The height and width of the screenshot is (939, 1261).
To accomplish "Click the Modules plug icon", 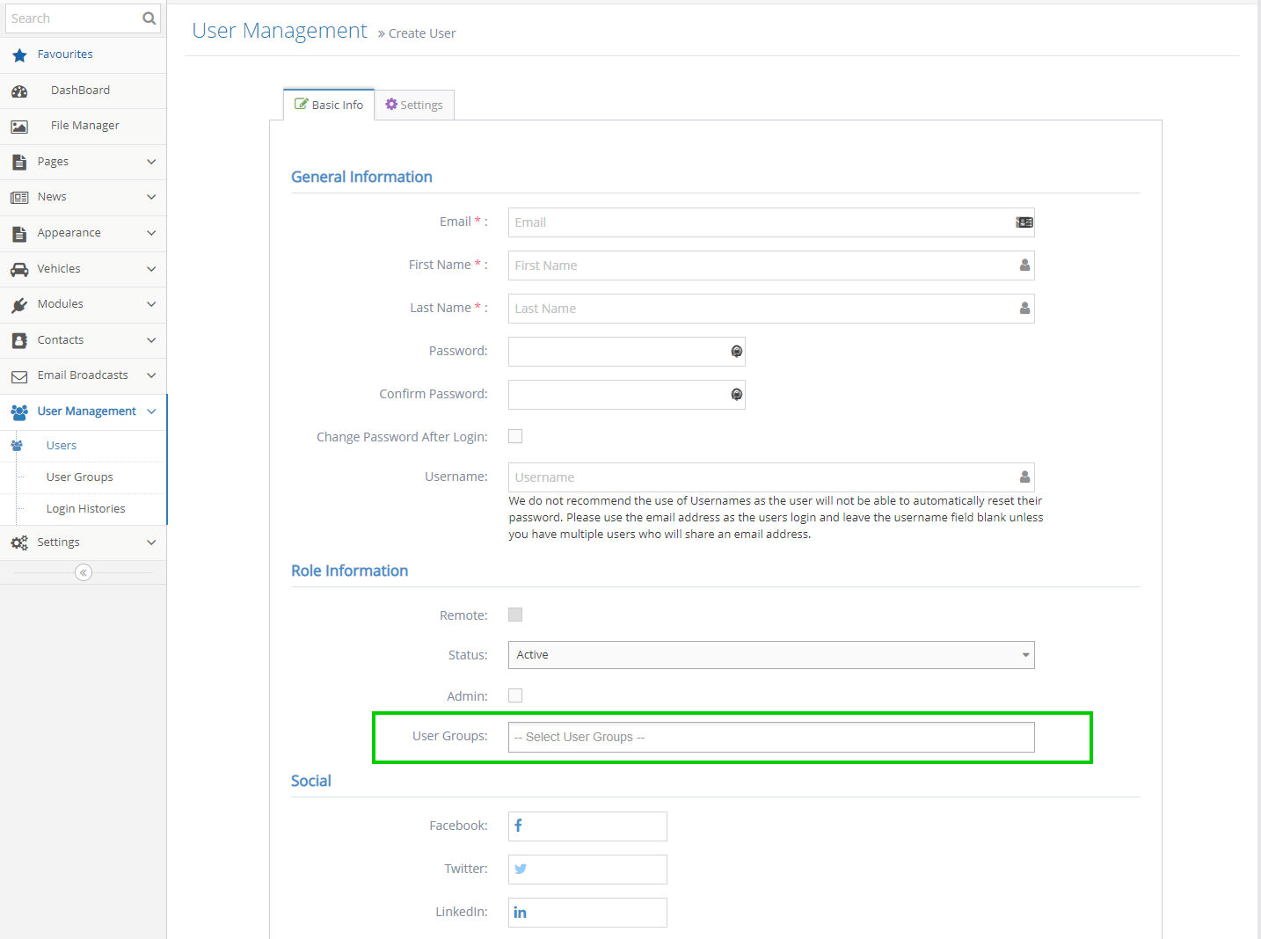I will 19,305.
